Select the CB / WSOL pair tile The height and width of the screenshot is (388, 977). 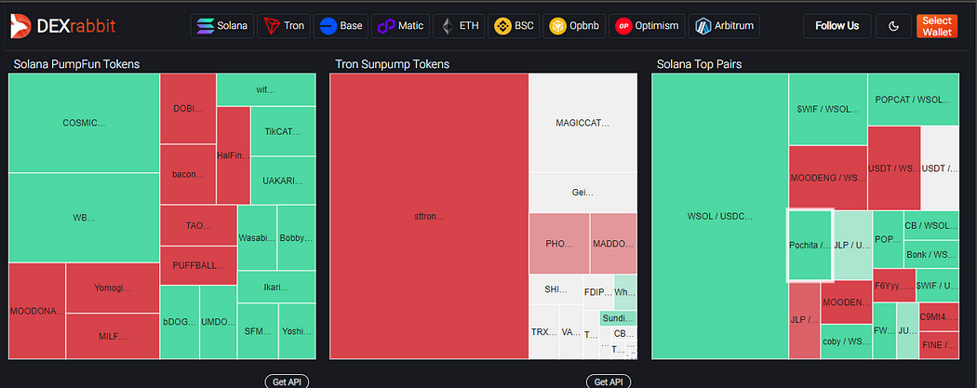coord(930,225)
